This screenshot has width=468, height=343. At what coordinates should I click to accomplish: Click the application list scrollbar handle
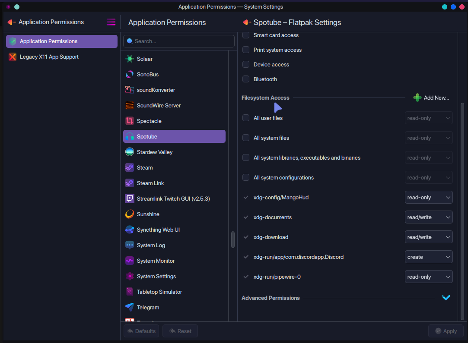(x=233, y=239)
